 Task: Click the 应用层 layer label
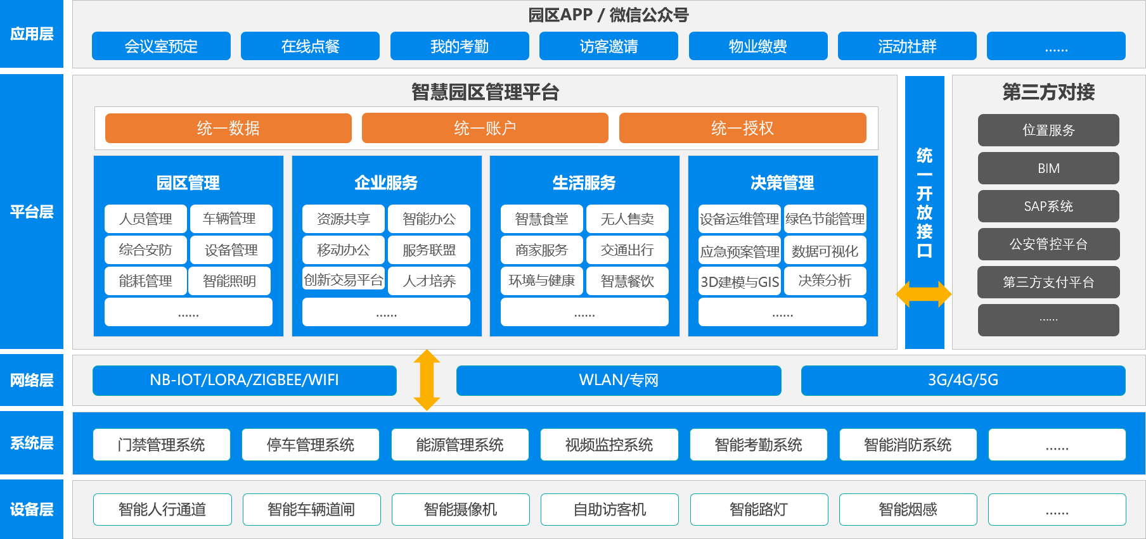(32, 34)
